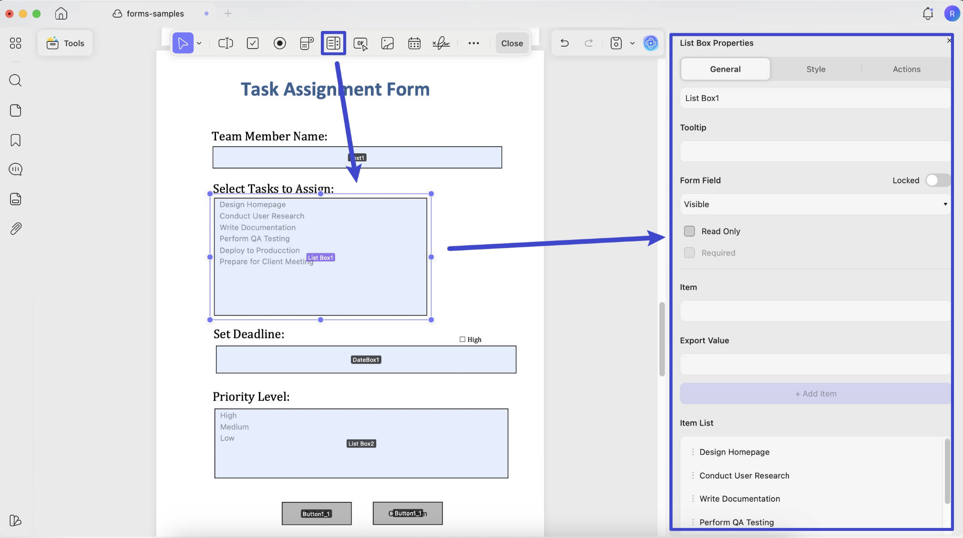Open the AI assistant icon
This screenshot has height=538, width=963.
(x=651, y=43)
